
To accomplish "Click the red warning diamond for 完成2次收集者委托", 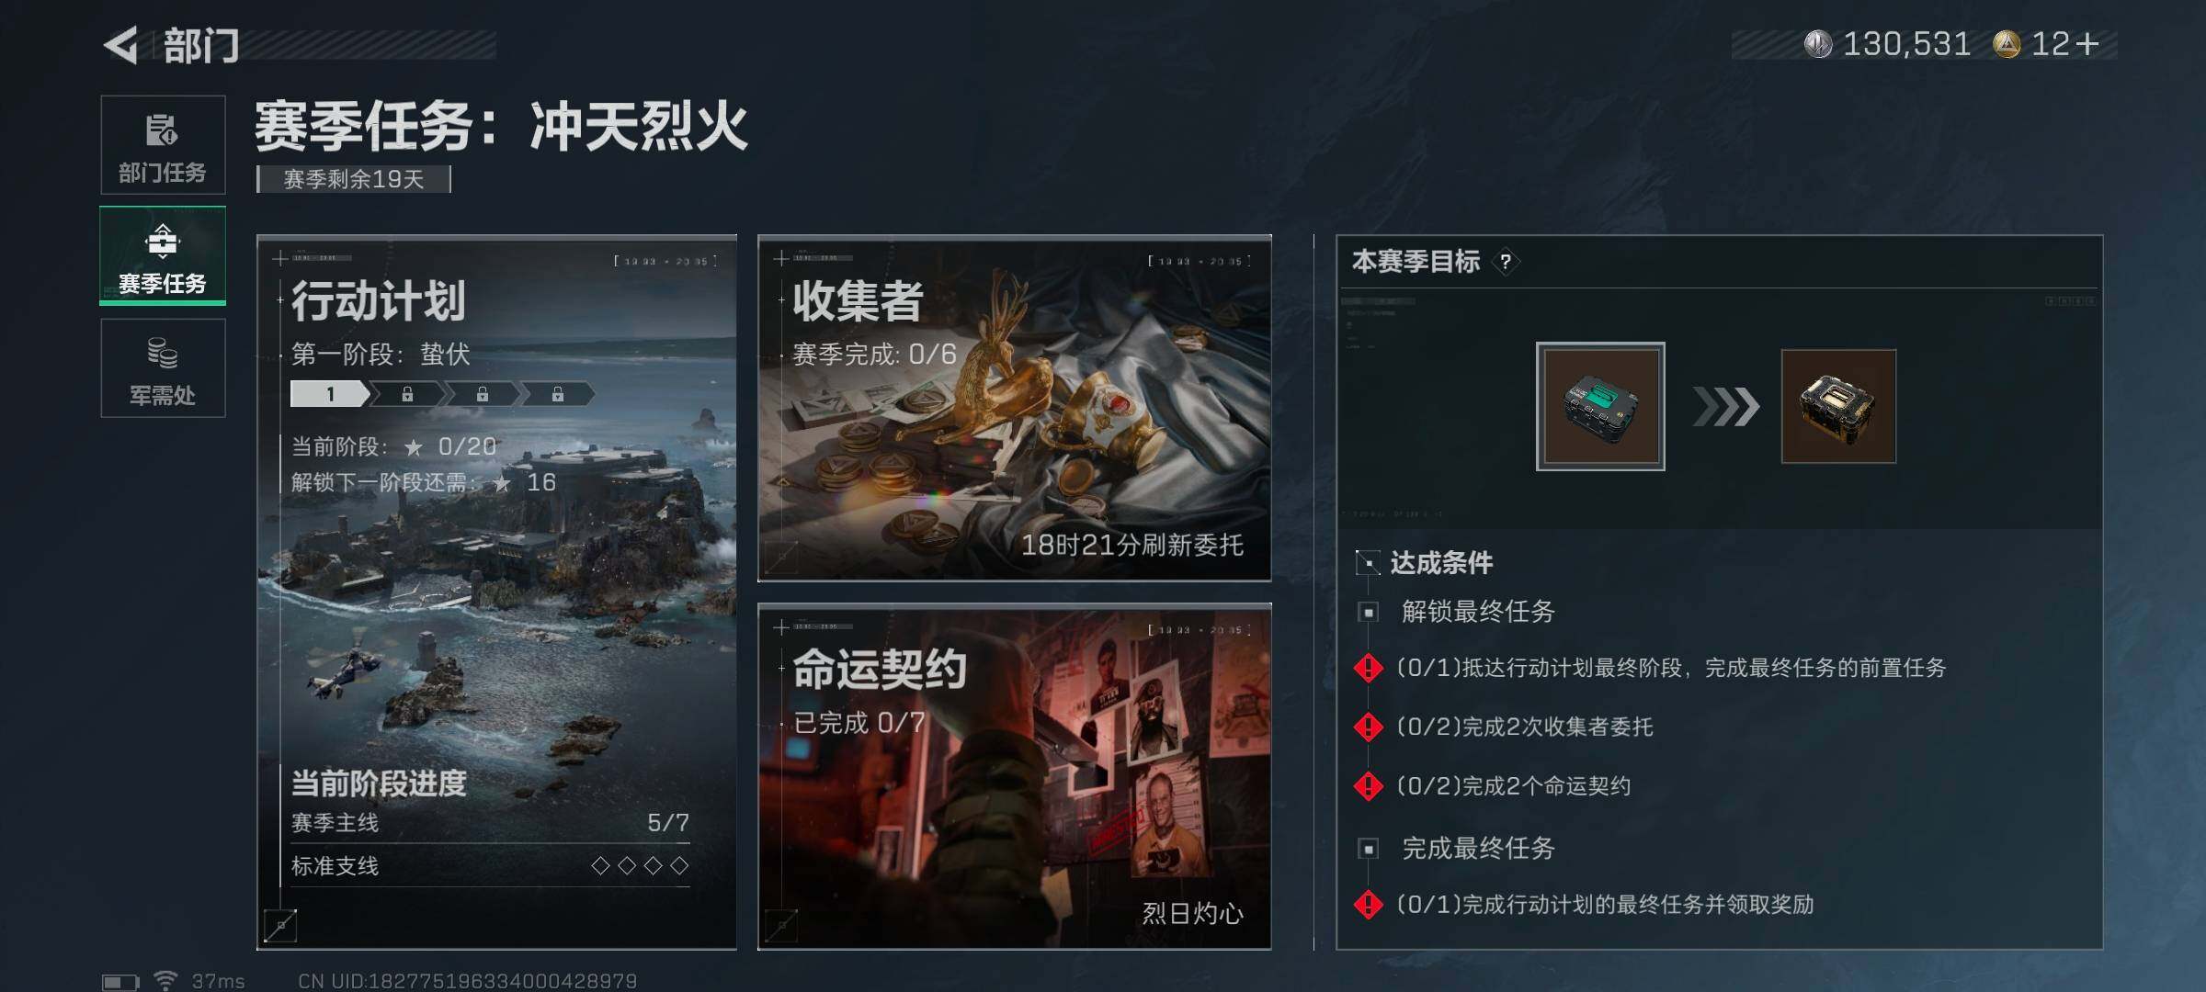I will tap(1369, 727).
